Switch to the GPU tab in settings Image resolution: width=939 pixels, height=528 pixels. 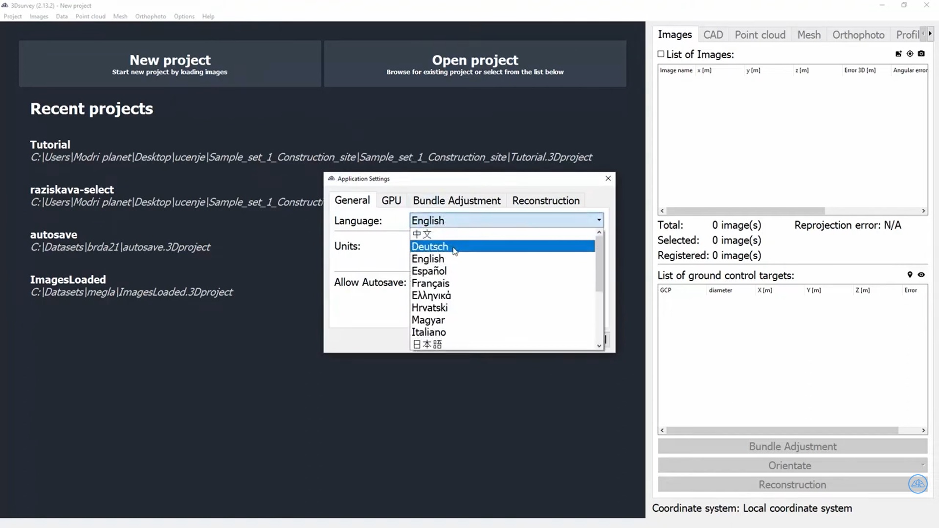click(x=391, y=200)
